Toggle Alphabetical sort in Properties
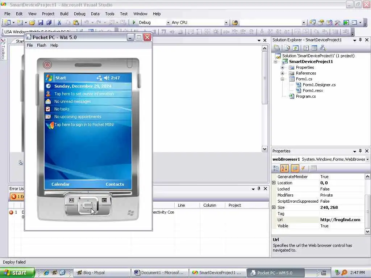The image size is (371, 278). pos(284,168)
